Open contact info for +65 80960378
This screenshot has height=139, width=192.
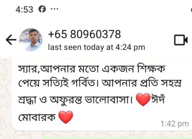pyautogui.click(x=84, y=34)
